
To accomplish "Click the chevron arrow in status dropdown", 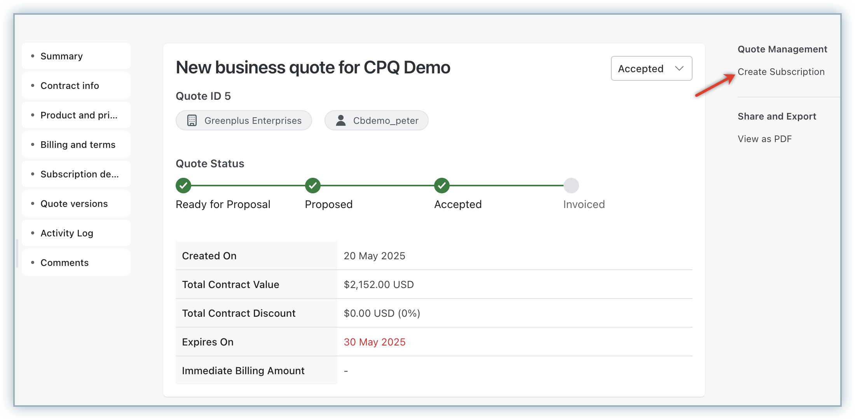I will (679, 69).
